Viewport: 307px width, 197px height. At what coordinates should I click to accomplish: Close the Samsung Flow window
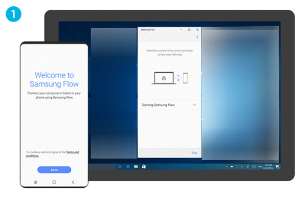[198, 30]
